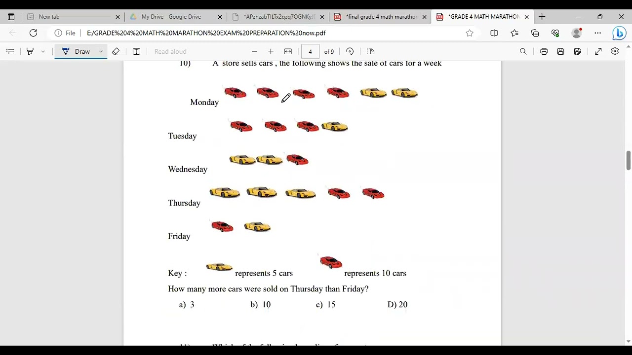Open split screen view
Viewport: 632px width, 355px height.
coord(494,33)
